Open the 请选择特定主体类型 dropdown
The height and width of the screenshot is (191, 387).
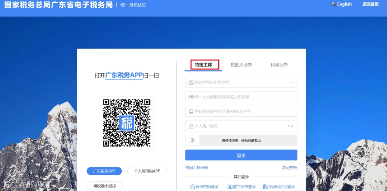pyautogui.click(x=241, y=82)
